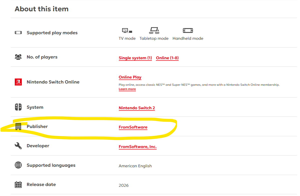300x196 pixels.
Task: Open the Nintendo Switch 2 system link
Action: tap(137, 108)
